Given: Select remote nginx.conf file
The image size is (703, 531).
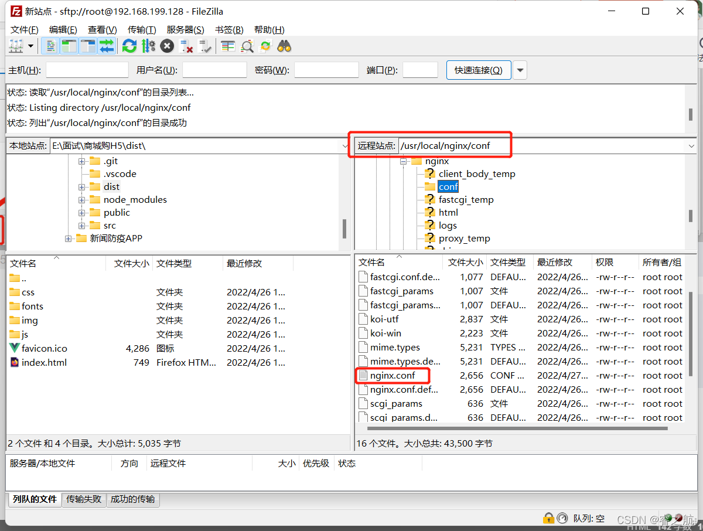Looking at the screenshot, I should pyautogui.click(x=393, y=376).
